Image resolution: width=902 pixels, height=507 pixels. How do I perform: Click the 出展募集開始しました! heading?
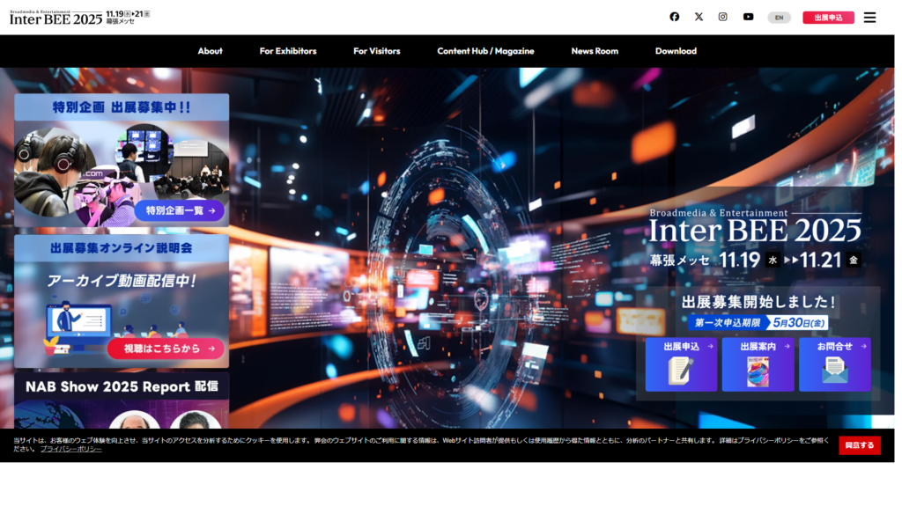[x=758, y=301]
